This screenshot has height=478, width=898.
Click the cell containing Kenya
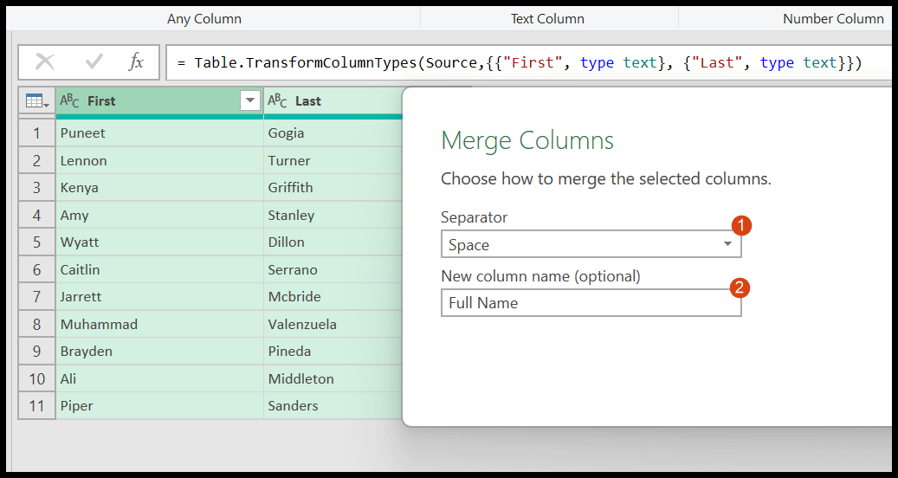[159, 188]
